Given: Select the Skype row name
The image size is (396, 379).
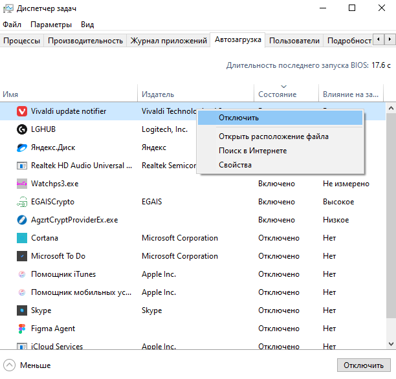Looking at the screenshot, I should pos(41,310).
